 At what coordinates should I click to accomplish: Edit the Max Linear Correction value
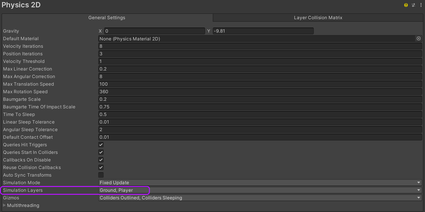click(x=260, y=69)
